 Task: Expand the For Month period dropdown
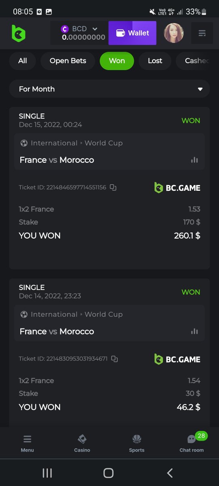coord(109,89)
